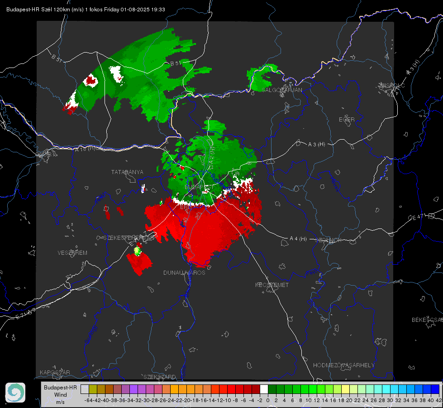Select the A 4 (H) road label

pyautogui.click(x=298, y=239)
